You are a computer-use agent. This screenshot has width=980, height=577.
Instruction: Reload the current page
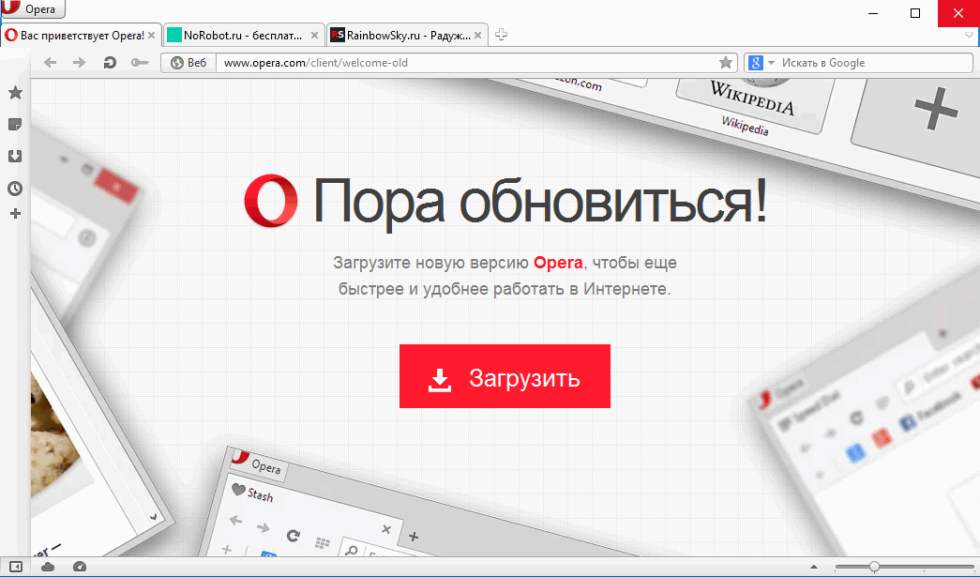(x=110, y=63)
